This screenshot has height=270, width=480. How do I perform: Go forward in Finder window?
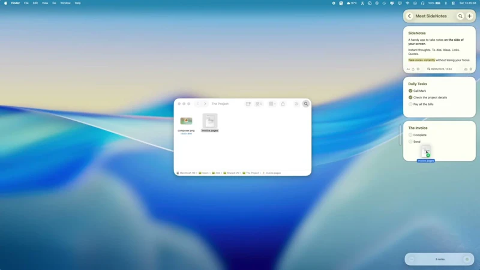point(205,104)
